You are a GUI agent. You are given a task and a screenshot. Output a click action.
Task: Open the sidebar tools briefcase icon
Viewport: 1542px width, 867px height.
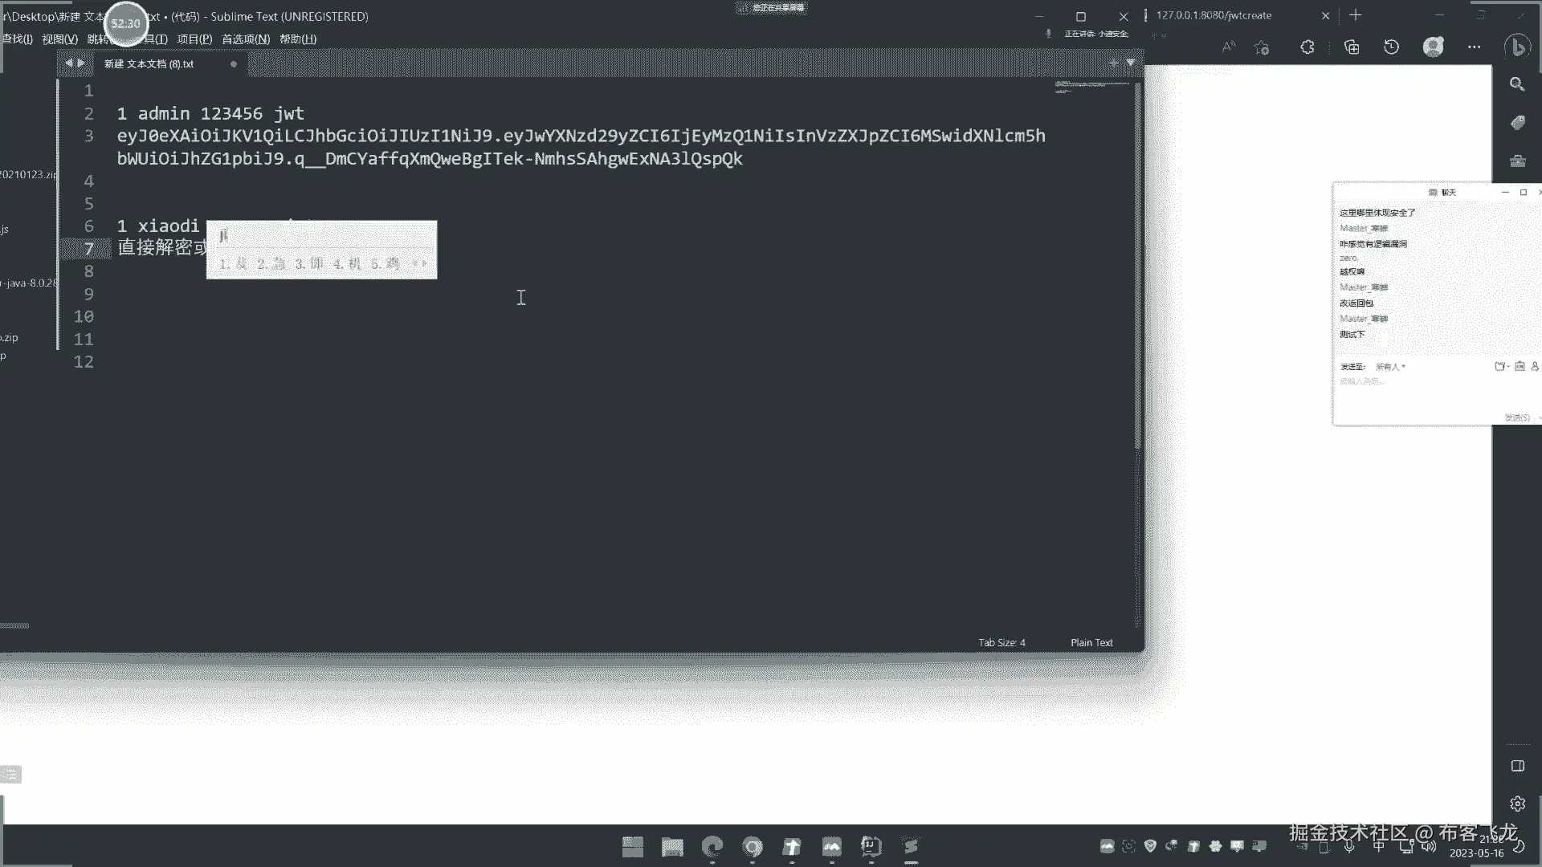pos(1517,161)
